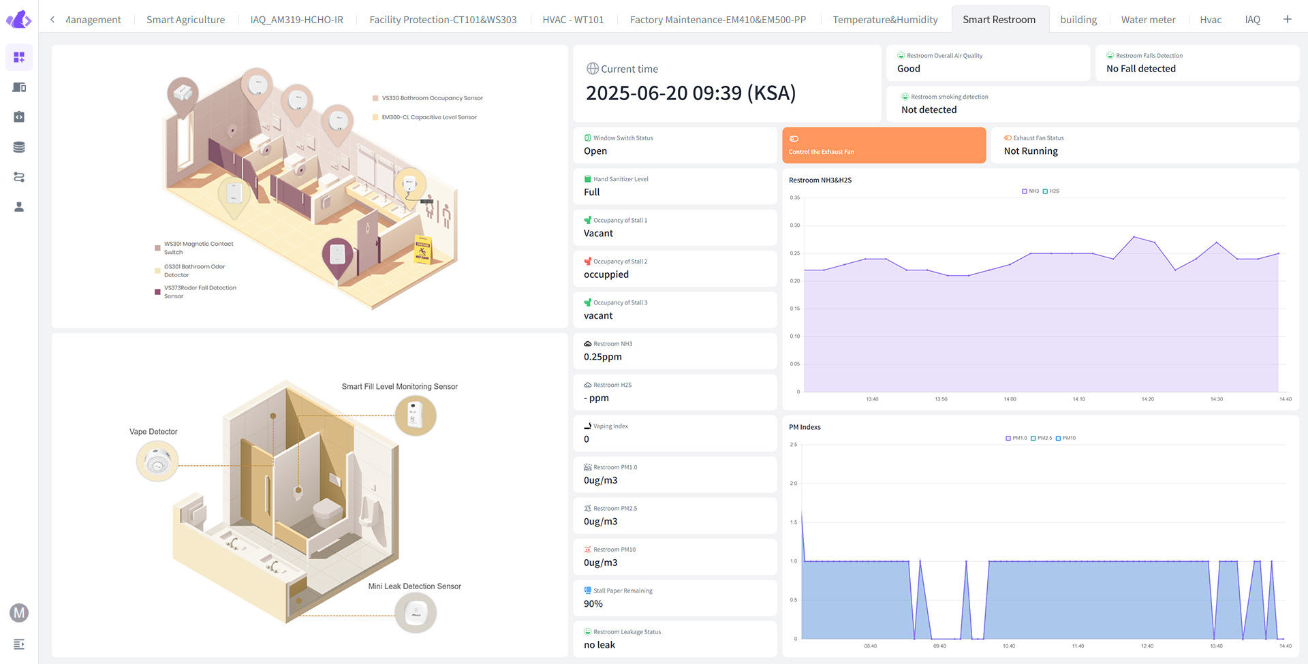Toggle PM10 color swatch in legend
This screenshot has width=1308, height=664.
[1058, 439]
